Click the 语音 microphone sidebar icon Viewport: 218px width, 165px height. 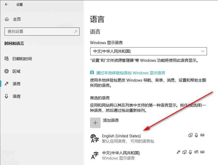point(6,96)
